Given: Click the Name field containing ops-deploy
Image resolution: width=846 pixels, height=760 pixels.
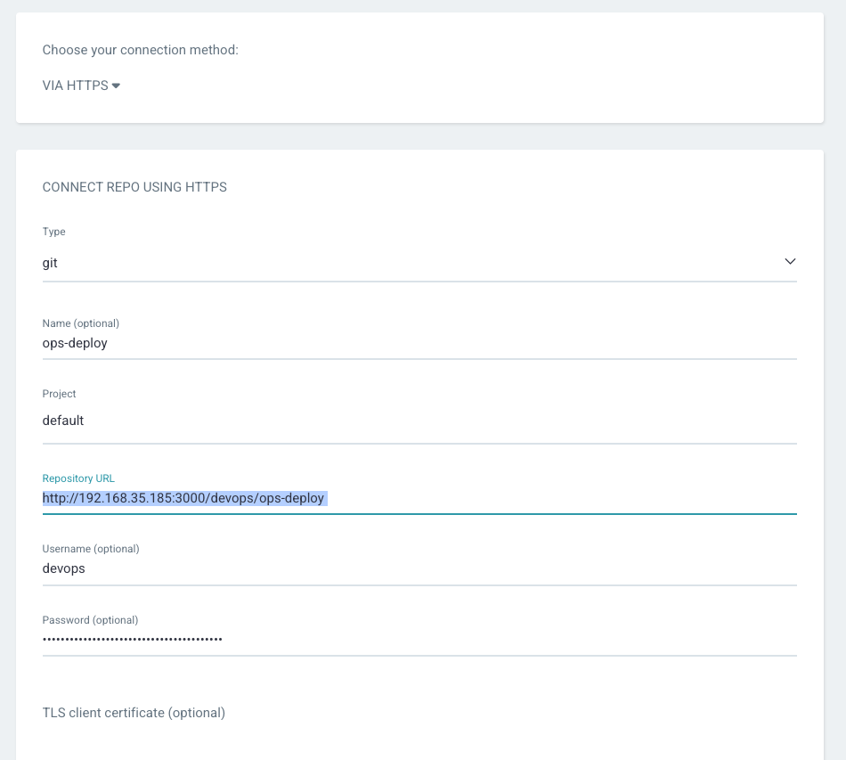Looking at the screenshot, I should pos(419,343).
